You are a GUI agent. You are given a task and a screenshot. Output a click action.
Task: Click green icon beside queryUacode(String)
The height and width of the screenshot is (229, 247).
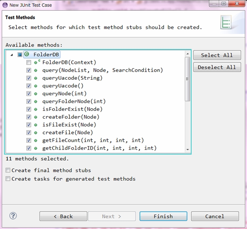(36, 78)
